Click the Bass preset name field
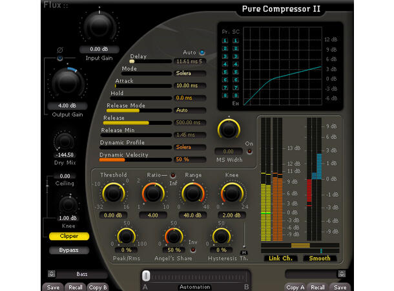 [82, 274]
